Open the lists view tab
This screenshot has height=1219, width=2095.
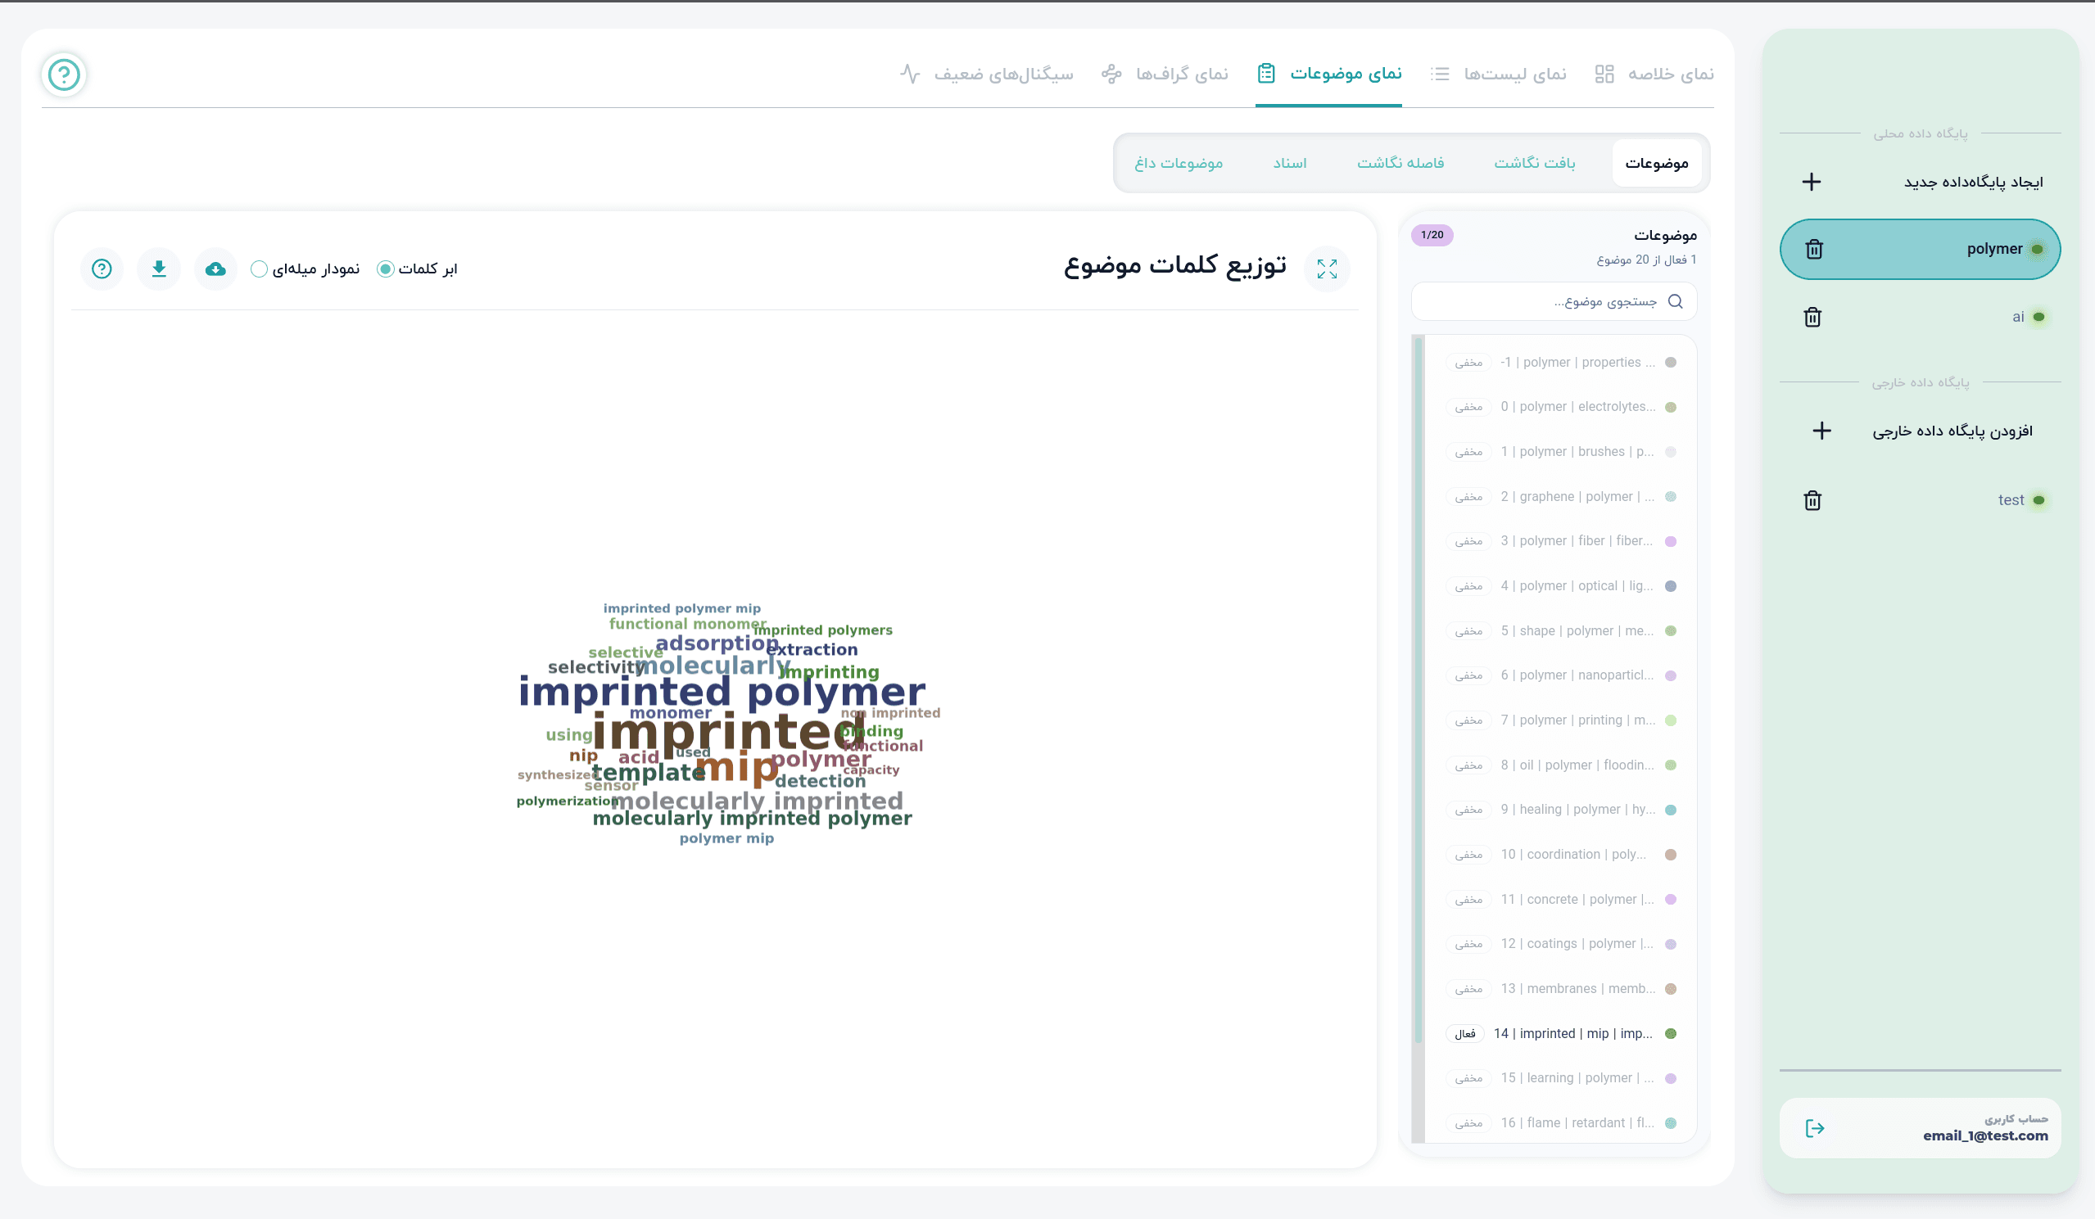1498,74
